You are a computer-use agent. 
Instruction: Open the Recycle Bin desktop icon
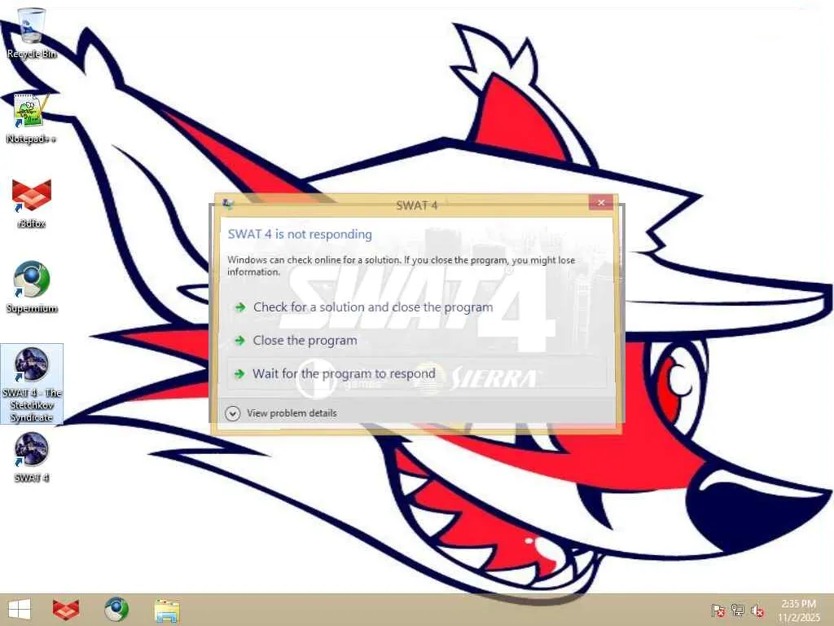pos(31,33)
